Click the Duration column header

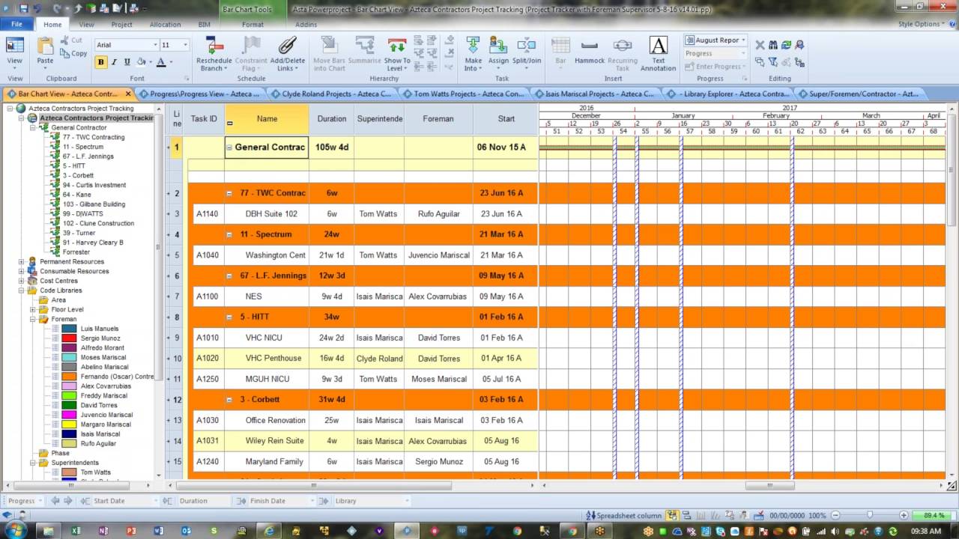tap(331, 119)
